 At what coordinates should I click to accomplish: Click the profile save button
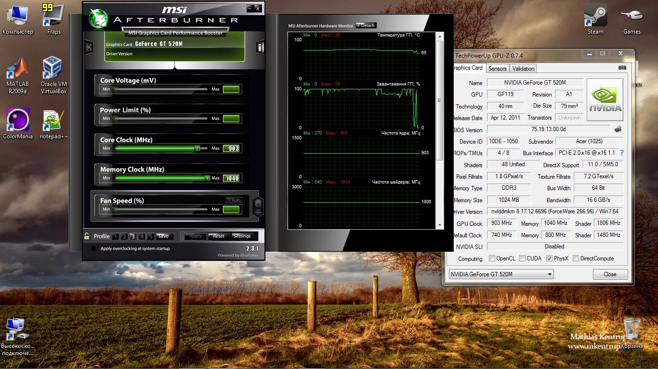pyautogui.click(x=164, y=236)
